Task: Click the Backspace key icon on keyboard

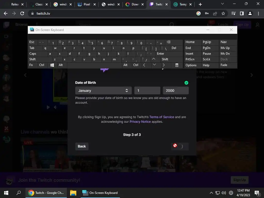Action: (x=174, y=42)
